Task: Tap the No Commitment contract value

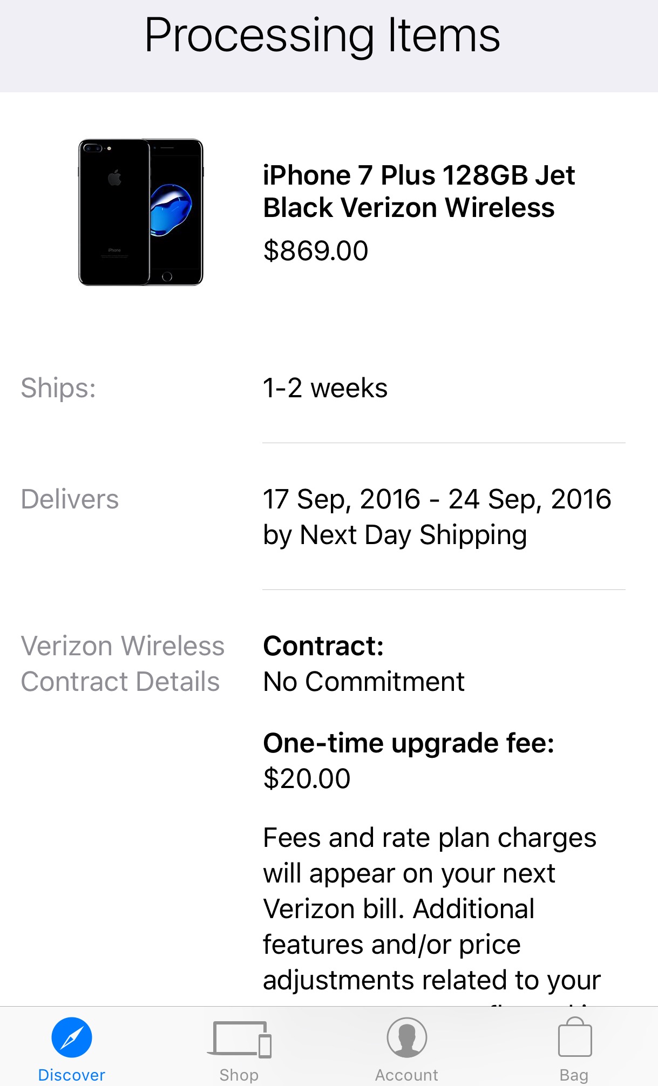Action: point(364,681)
